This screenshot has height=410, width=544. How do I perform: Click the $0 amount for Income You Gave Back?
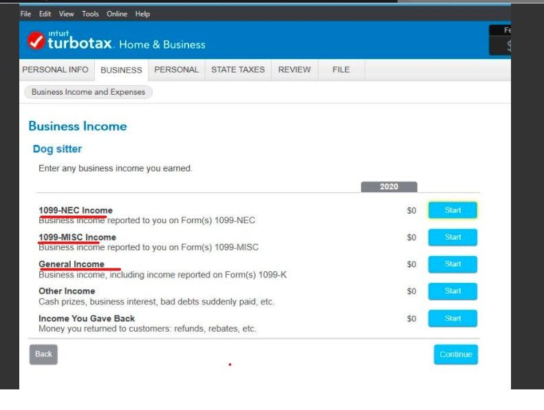(411, 319)
